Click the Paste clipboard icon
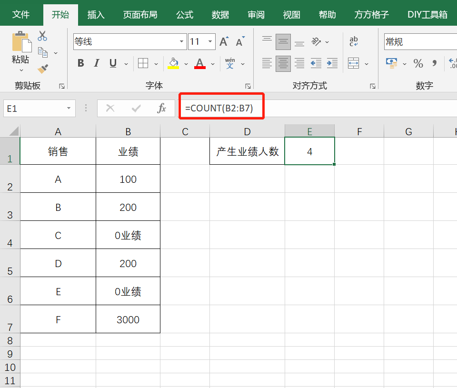 [21, 43]
